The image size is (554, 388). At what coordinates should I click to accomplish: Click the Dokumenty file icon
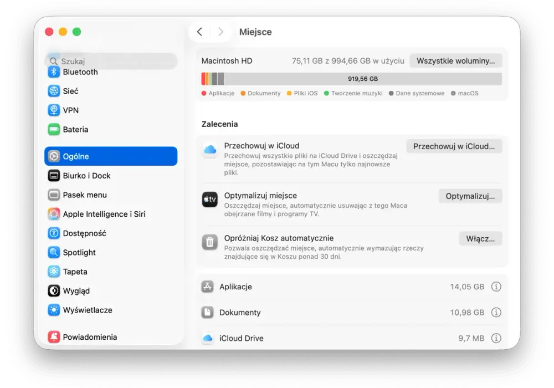point(207,313)
